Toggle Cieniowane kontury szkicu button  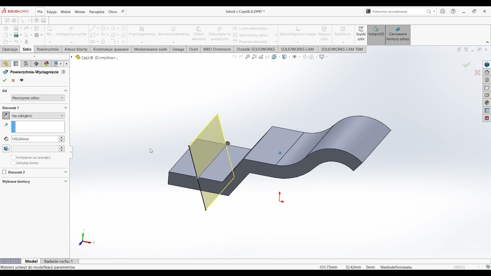click(398, 34)
